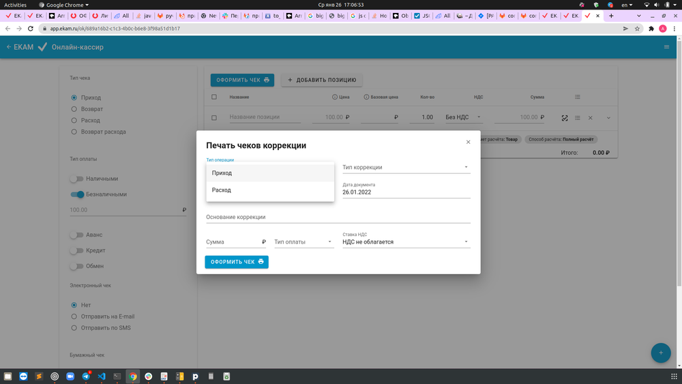Open the 'Тип коррекции' dropdown
This screenshot has width=682, height=384.
point(406,167)
